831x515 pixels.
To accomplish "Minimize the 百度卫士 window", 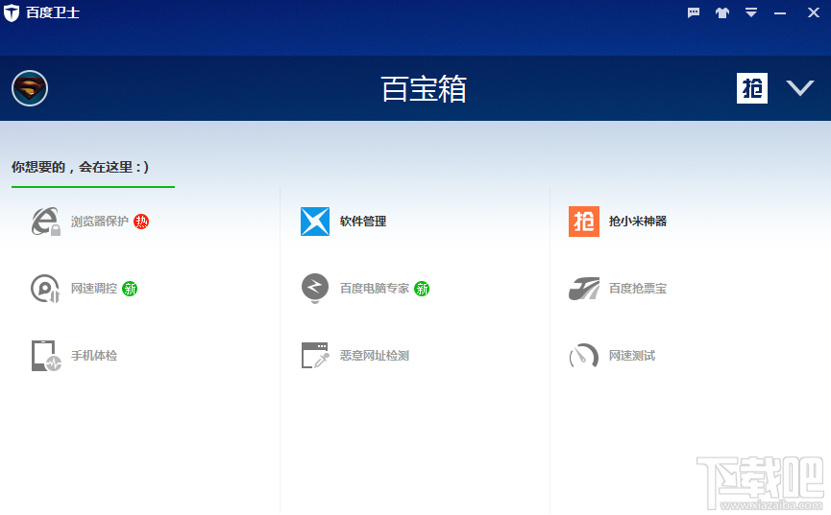I will coord(779,13).
